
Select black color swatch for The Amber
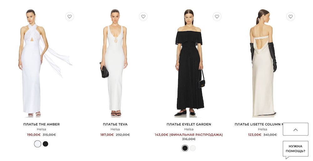click(x=45, y=144)
